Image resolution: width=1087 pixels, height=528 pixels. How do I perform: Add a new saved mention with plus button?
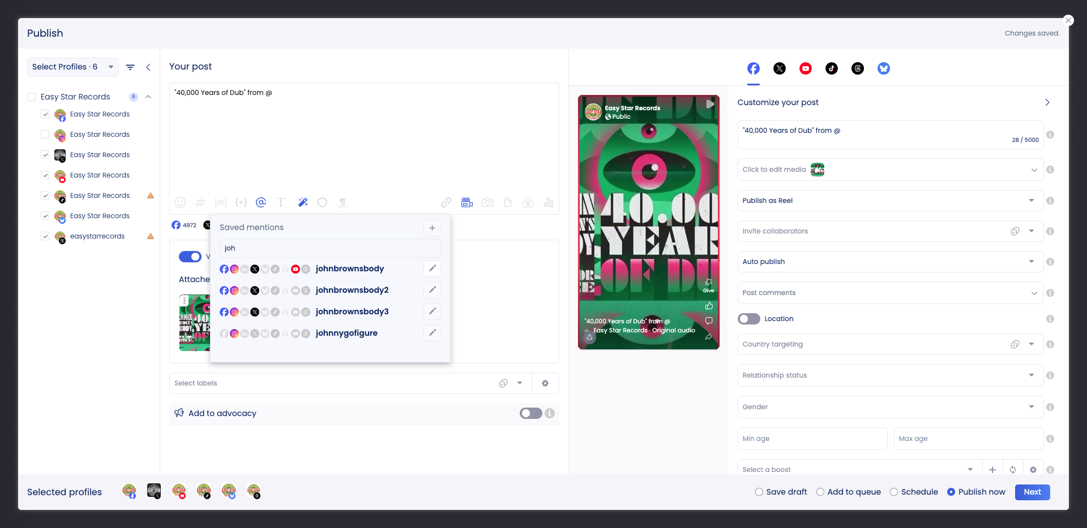coord(432,228)
